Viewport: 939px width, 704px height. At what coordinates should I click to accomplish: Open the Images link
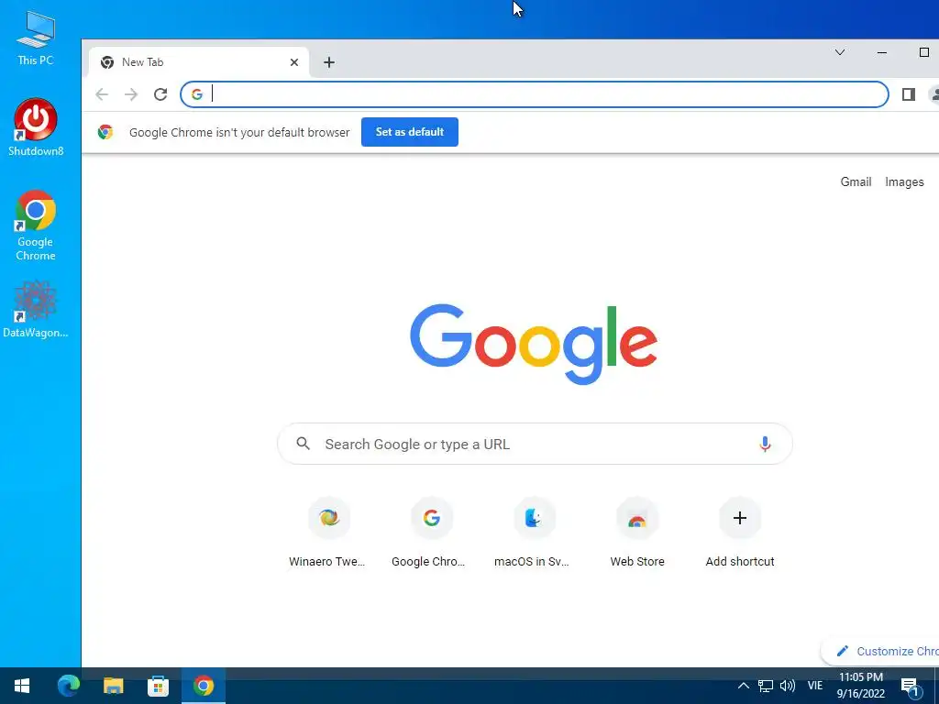tap(904, 182)
